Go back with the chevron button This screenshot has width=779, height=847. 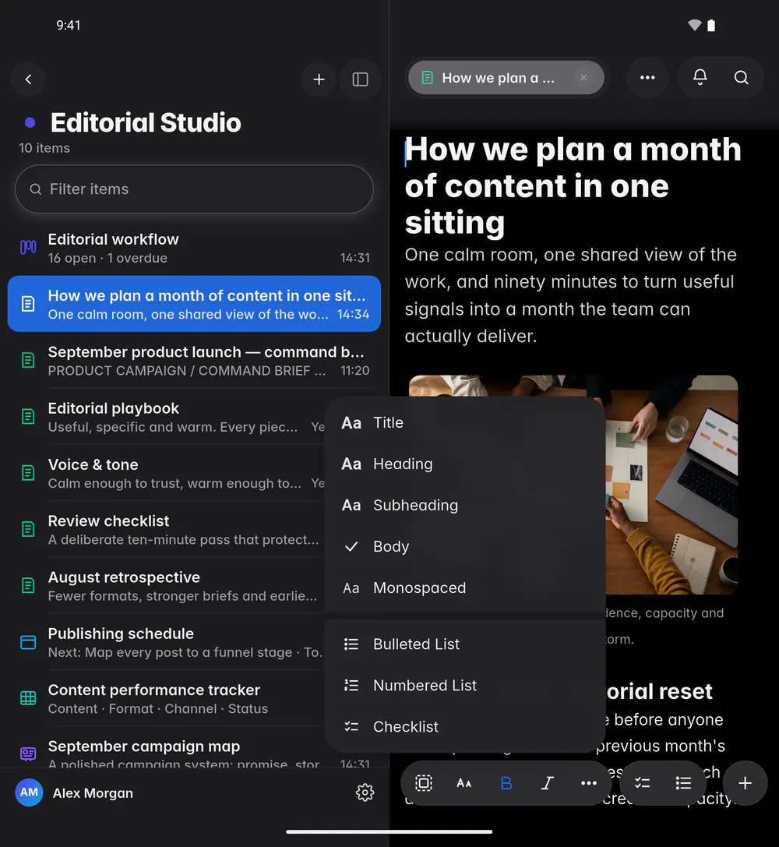tap(28, 79)
